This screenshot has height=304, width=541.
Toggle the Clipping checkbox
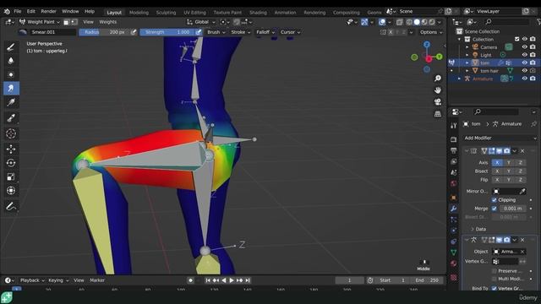click(494, 200)
